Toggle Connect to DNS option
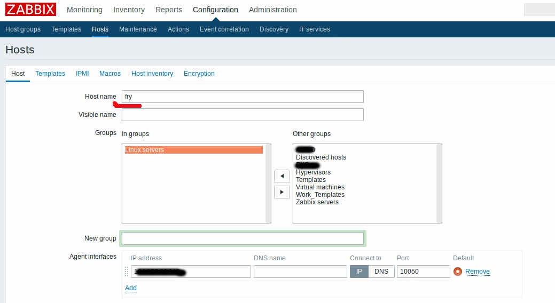 tap(381, 272)
